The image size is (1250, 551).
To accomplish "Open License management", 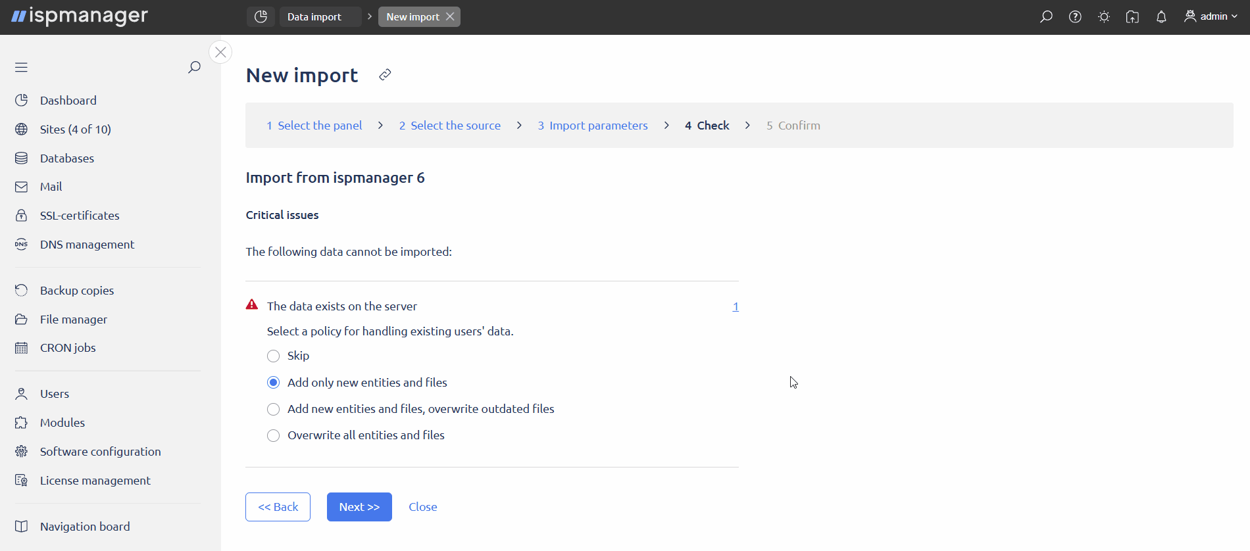I will click(x=95, y=481).
